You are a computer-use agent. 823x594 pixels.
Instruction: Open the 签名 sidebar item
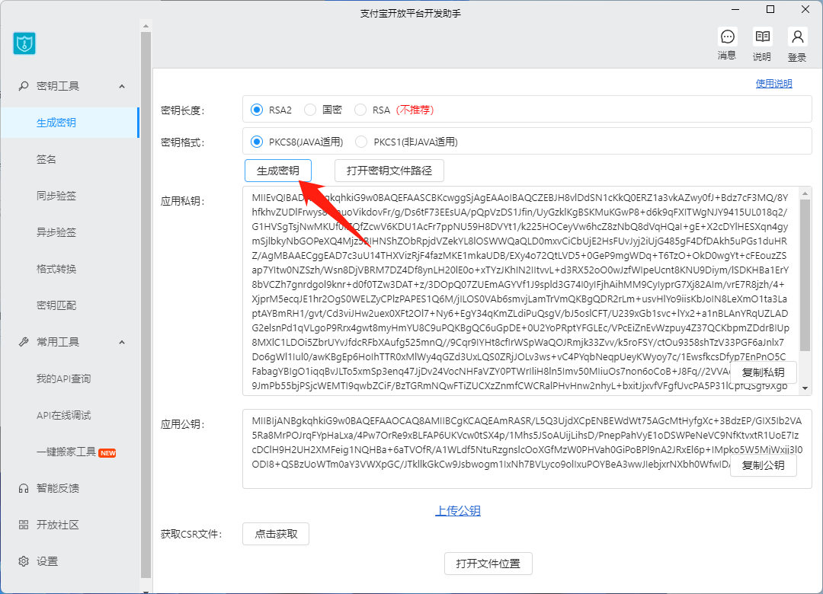46,159
